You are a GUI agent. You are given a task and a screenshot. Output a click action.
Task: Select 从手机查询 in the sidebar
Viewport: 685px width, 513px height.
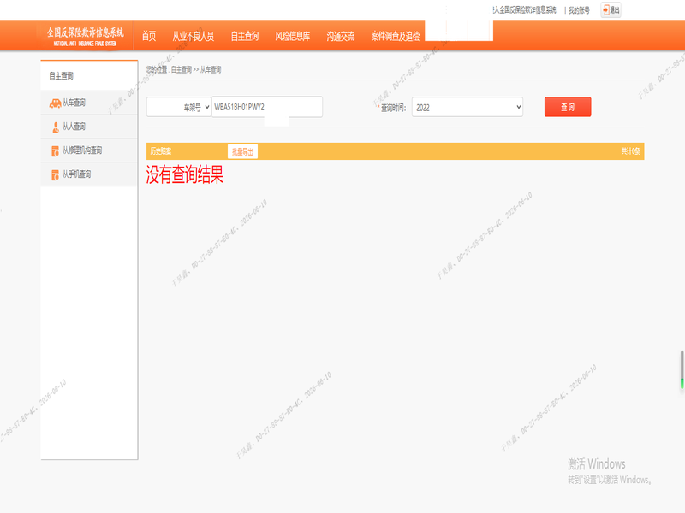tap(89, 174)
